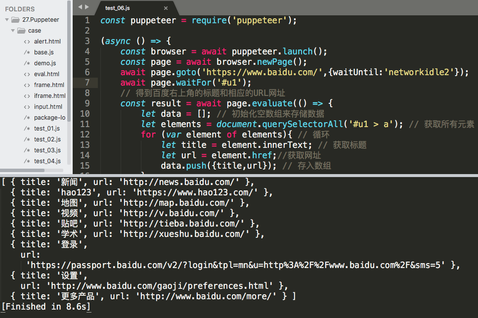Open iframe.html file
The width and height of the screenshot is (478, 318).
(50, 96)
